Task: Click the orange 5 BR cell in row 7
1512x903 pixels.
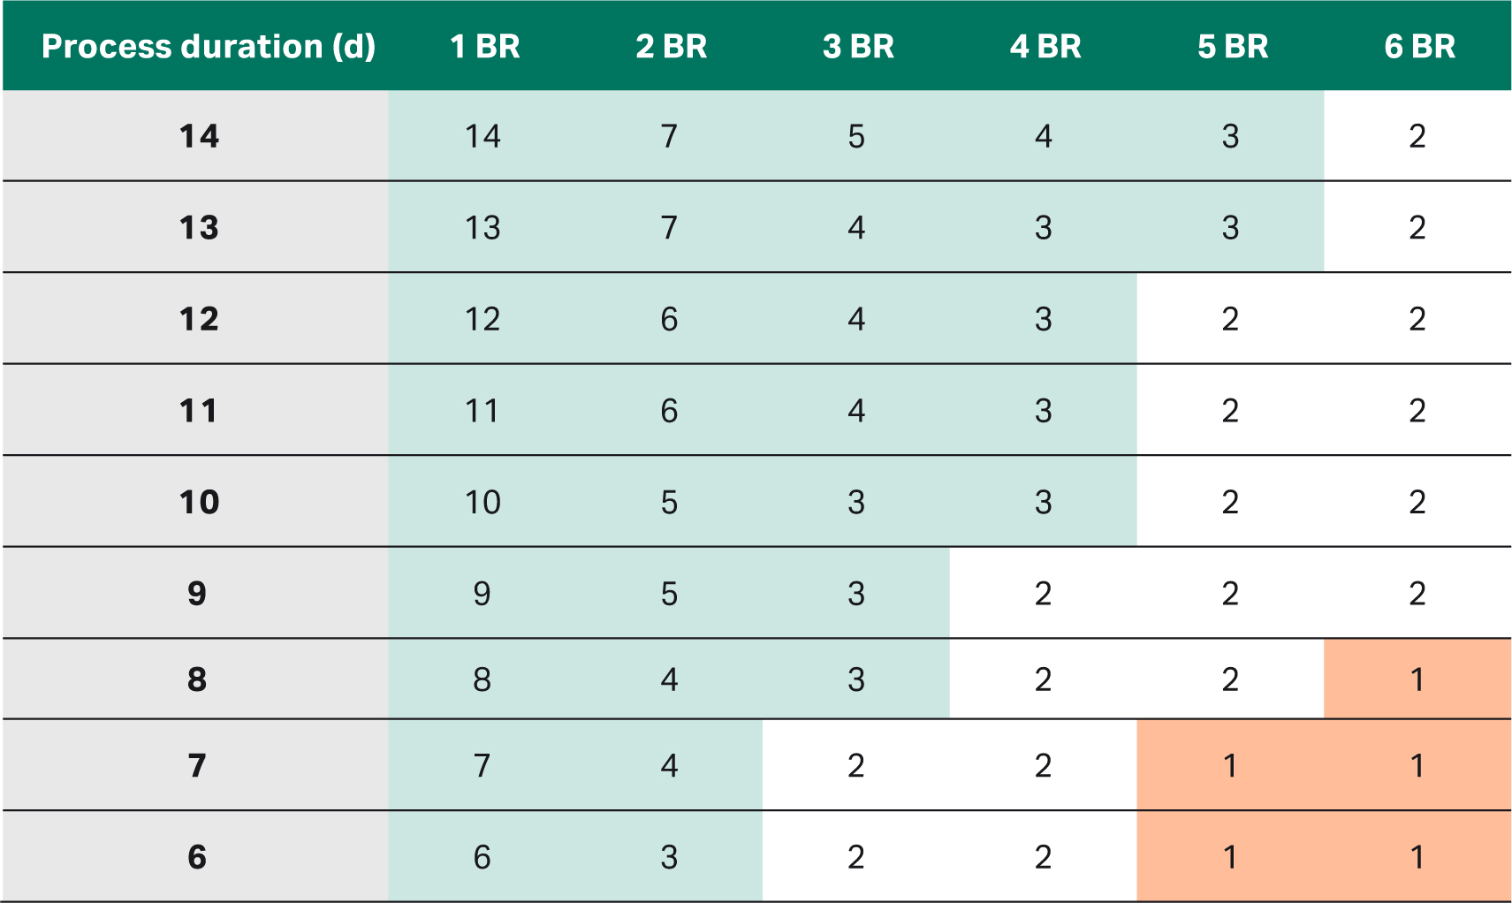Action: pyautogui.click(x=1230, y=765)
